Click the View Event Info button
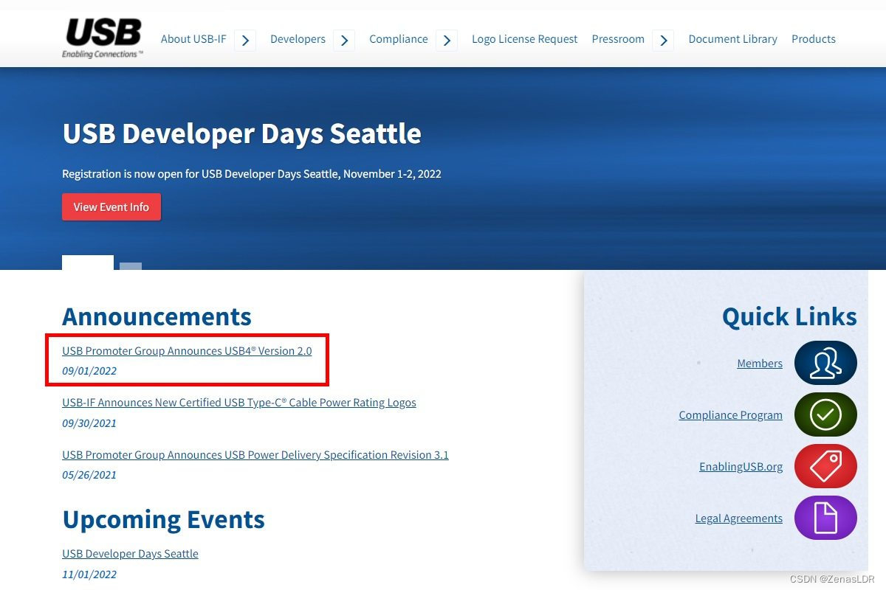Image resolution: width=886 pixels, height=590 pixels. pyautogui.click(x=111, y=207)
